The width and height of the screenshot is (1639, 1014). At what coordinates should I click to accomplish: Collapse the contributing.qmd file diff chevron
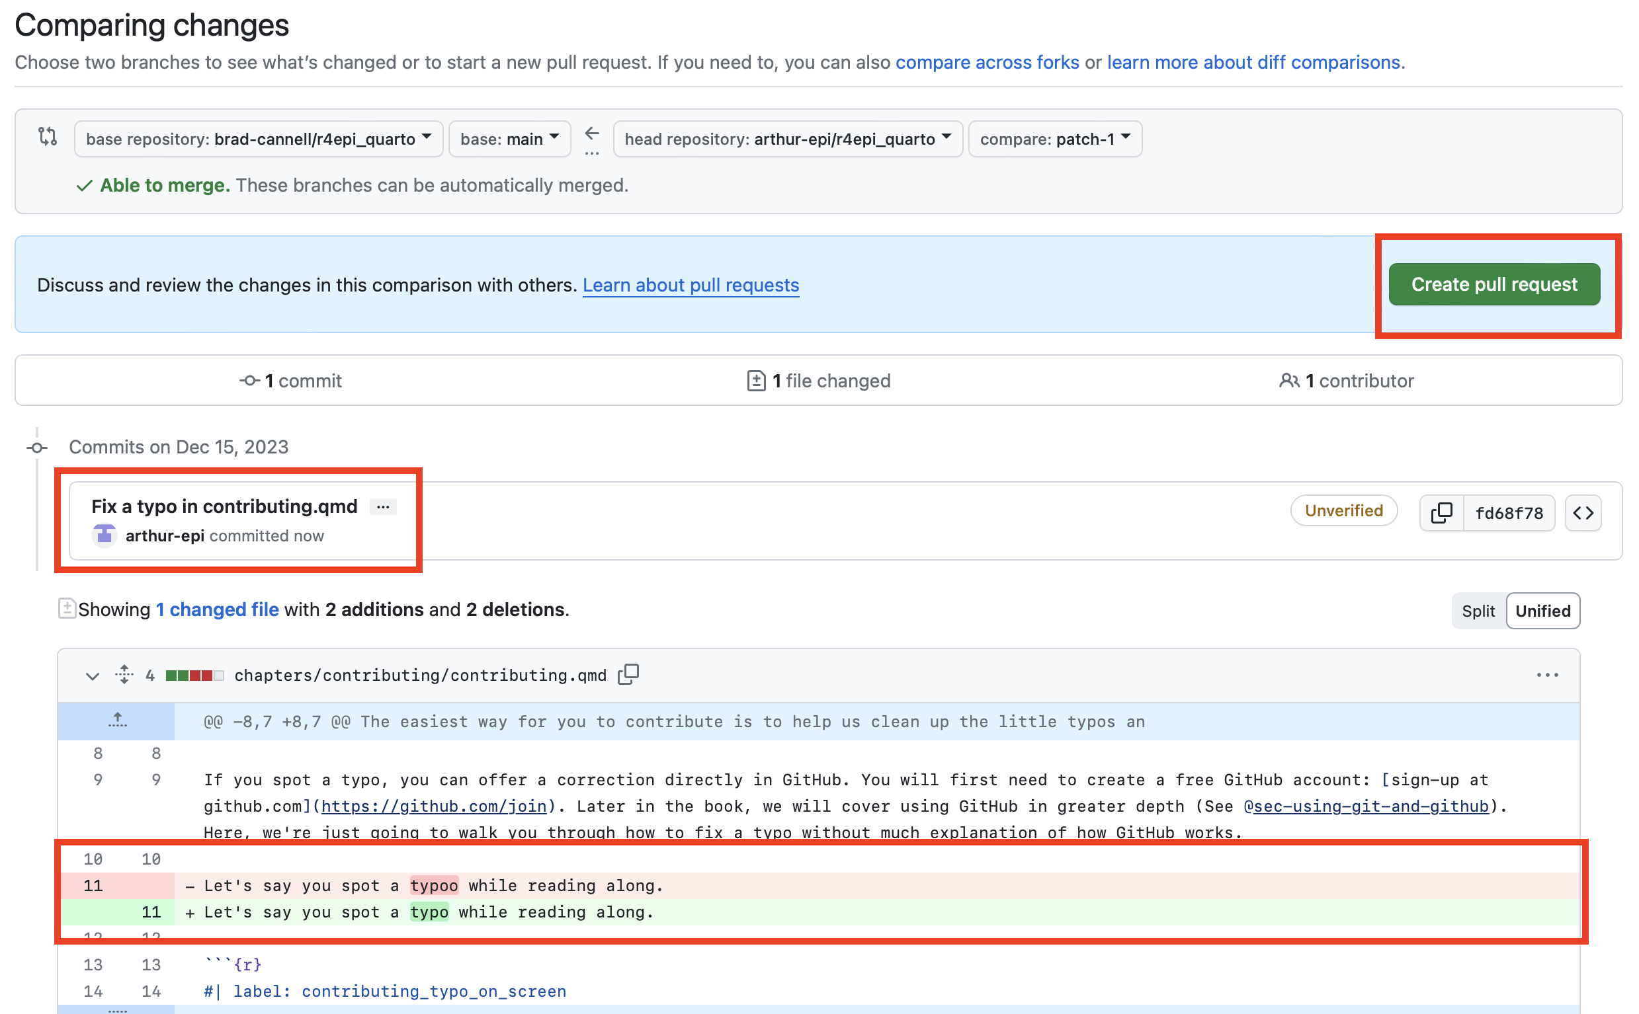point(93,676)
